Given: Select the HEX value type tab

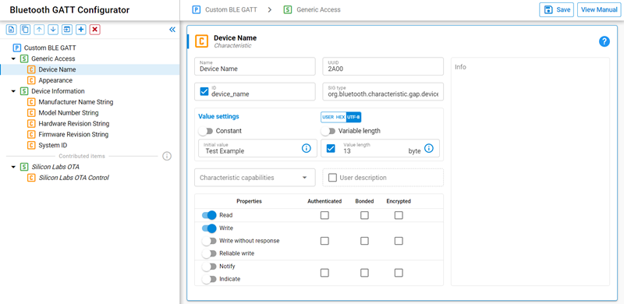Looking at the screenshot, I should coord(340,118).
